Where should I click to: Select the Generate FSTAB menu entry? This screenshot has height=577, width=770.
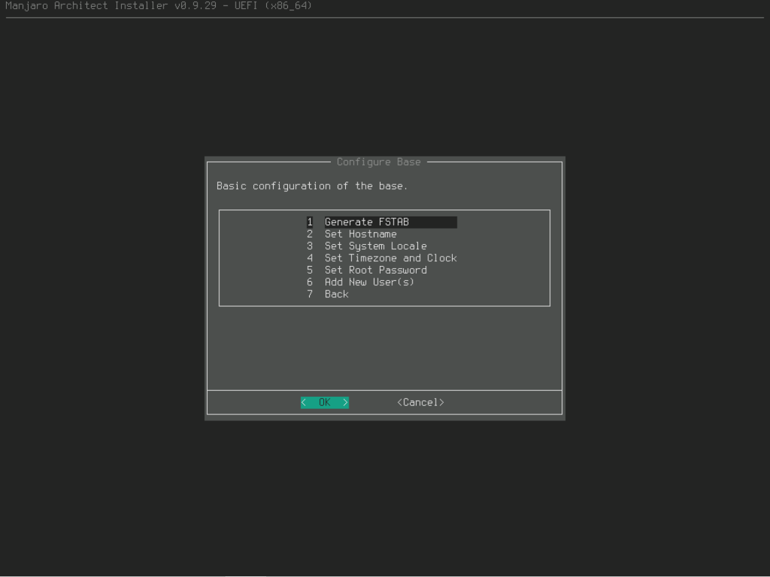coord(366,222)
